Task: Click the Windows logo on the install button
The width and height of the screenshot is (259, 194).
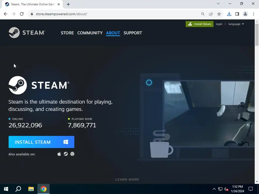Action: [x=66, y=142]
